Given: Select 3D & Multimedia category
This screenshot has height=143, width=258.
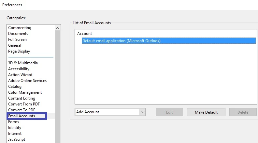Looking at the screenshot, I should [23, 63].
